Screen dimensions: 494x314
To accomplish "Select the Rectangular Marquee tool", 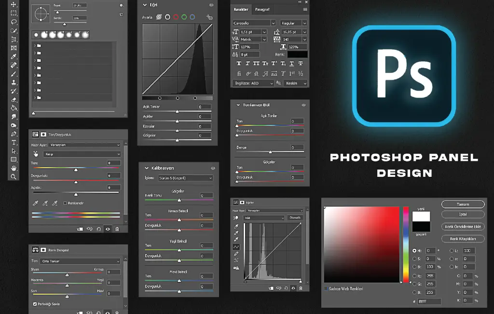I will (x=14, y=13).
